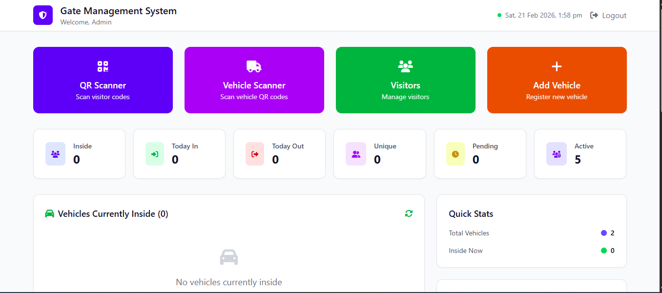Click the Today In arrow icon

155,154
